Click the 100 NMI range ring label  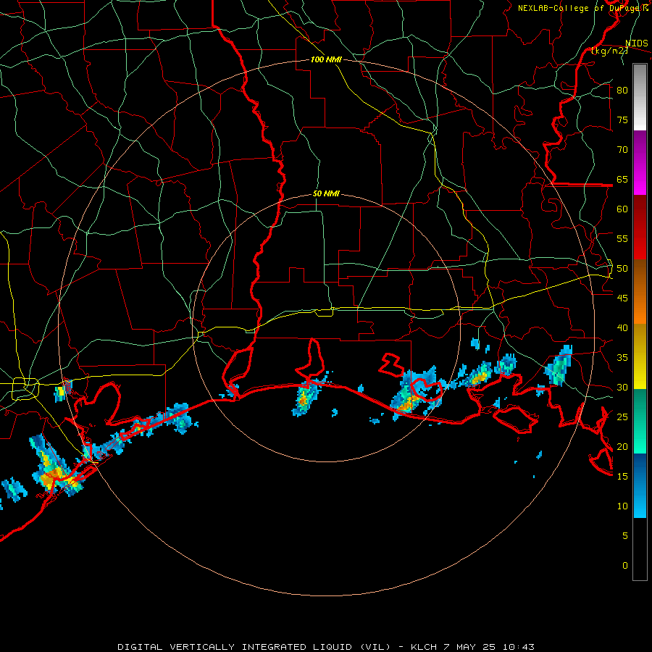[326, 59]
